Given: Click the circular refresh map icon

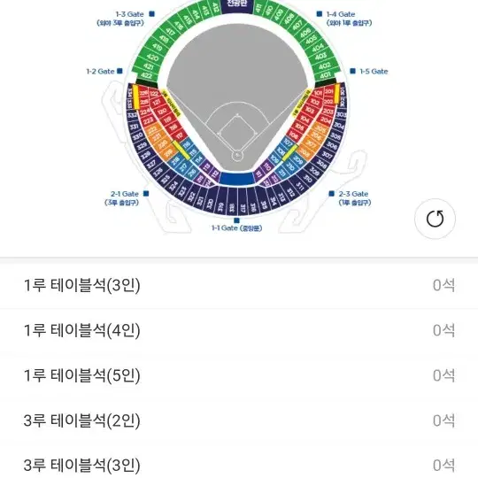Looking at the screenshot, I should tap(435, 219).
